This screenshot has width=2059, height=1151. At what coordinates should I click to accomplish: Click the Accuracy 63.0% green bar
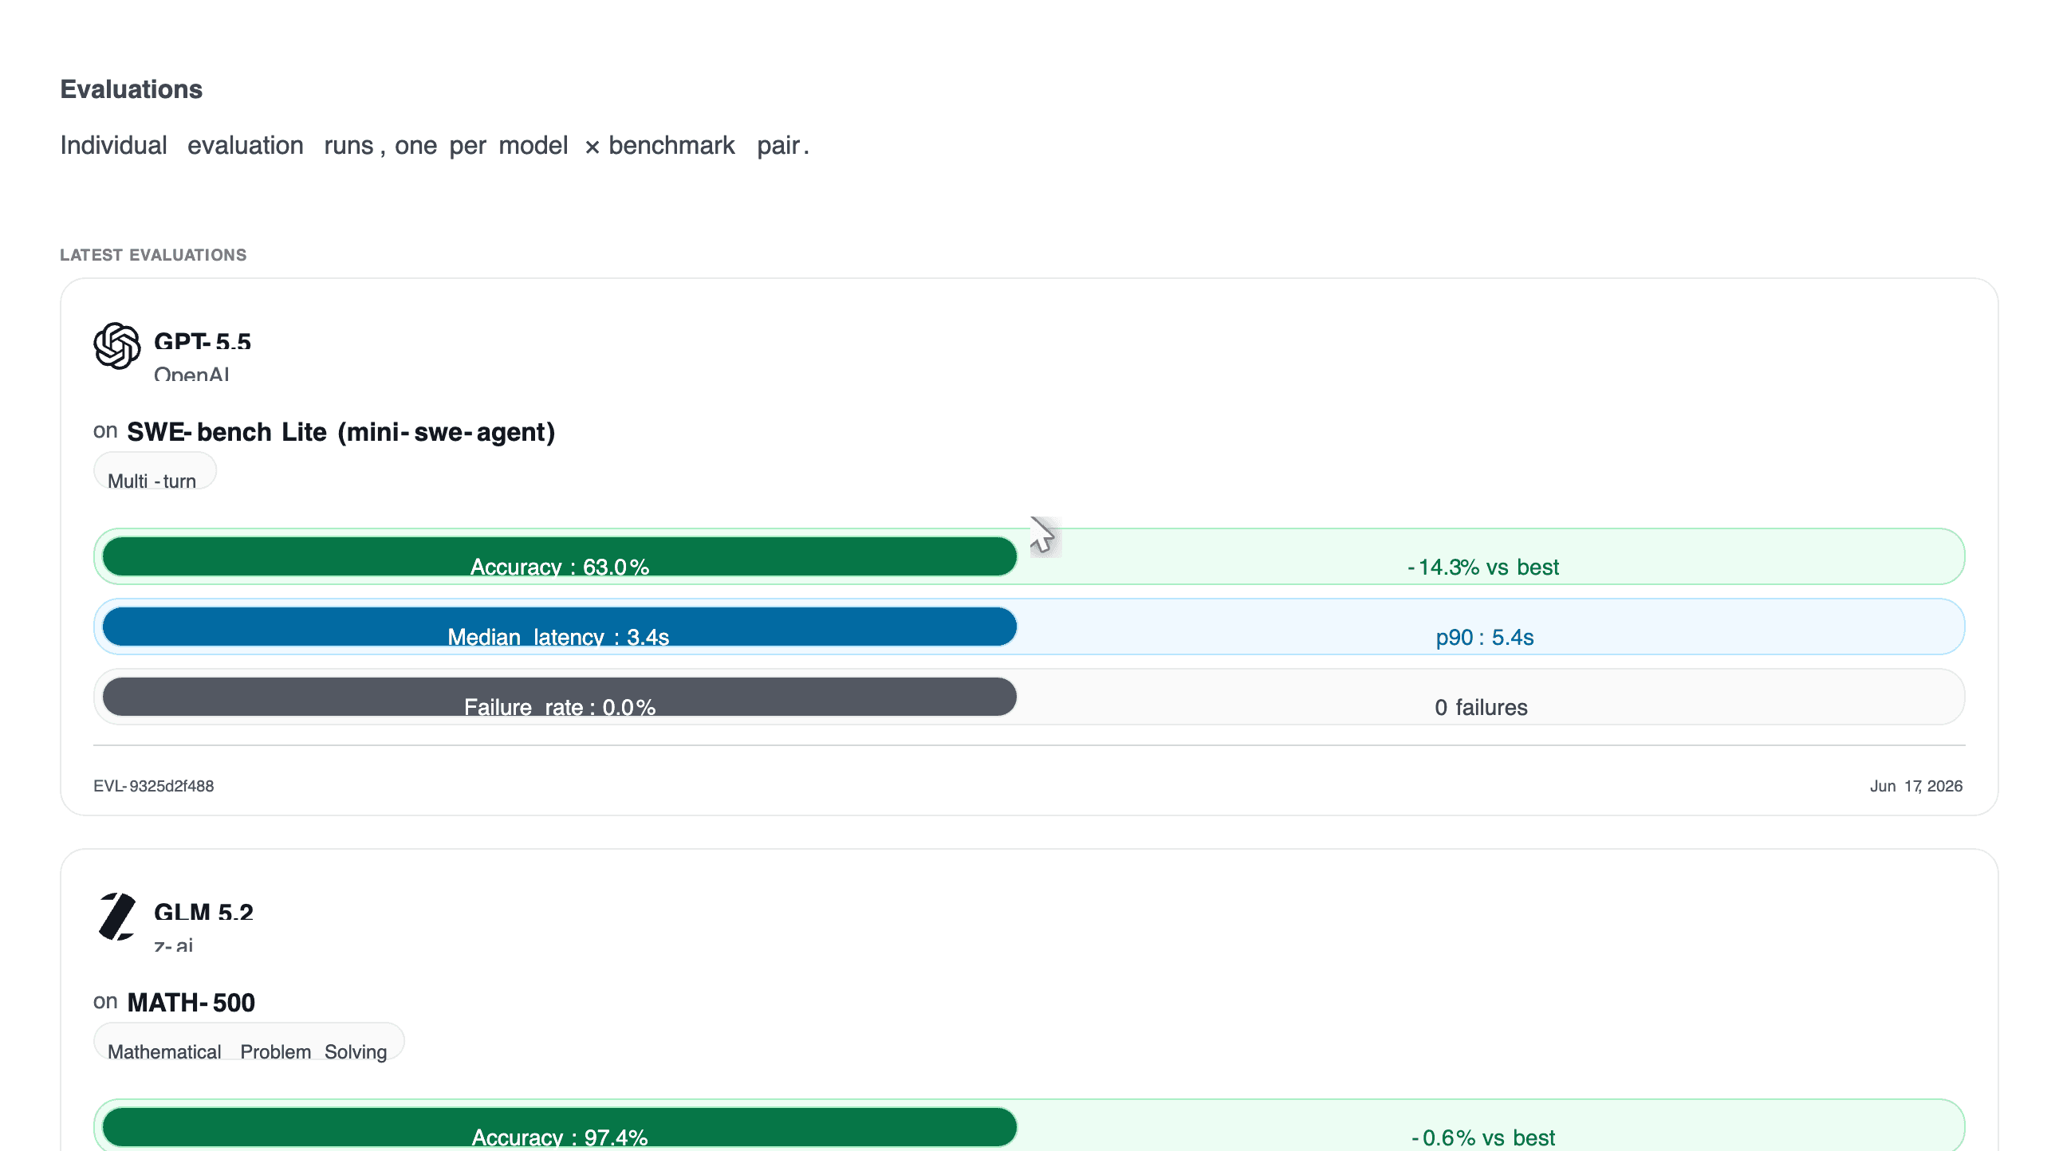tap(560, 556)
